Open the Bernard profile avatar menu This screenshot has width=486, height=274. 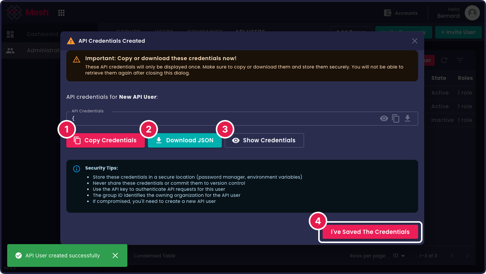click(x=472, y=12)
